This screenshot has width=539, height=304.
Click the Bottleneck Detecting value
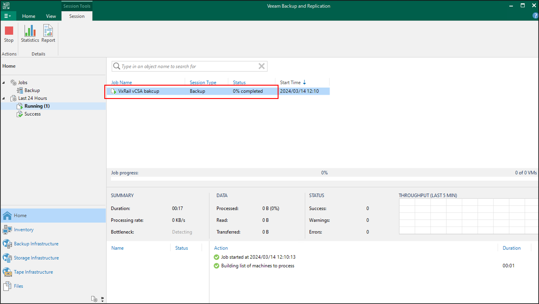[x=182, y=232]
